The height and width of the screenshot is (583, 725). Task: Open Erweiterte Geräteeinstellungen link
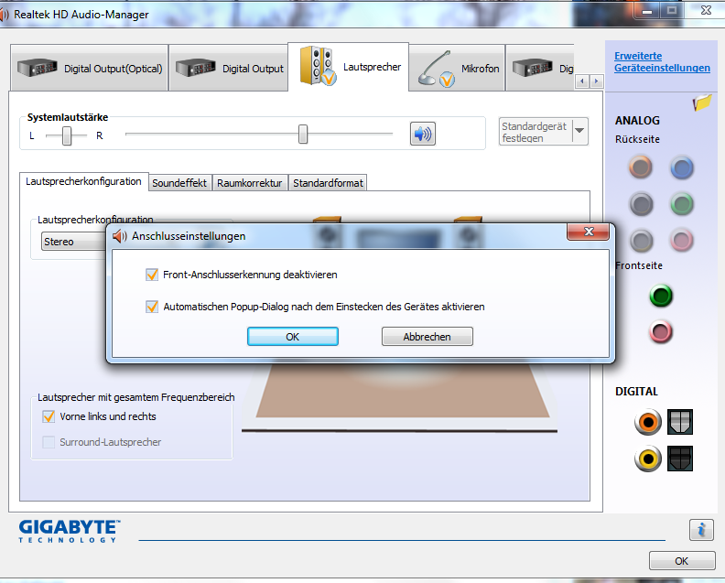pyautogui.click(x=662, y=62)
